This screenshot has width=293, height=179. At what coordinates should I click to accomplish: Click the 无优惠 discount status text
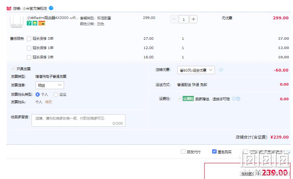pyautogui.click(x=227, y=18)
